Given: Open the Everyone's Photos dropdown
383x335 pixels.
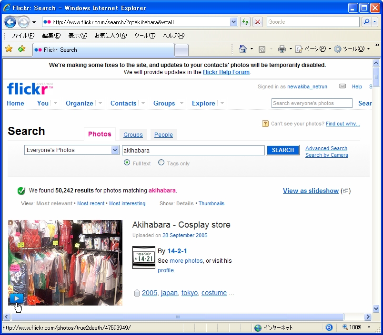Looking at the screenshot, I should (71, 150).
